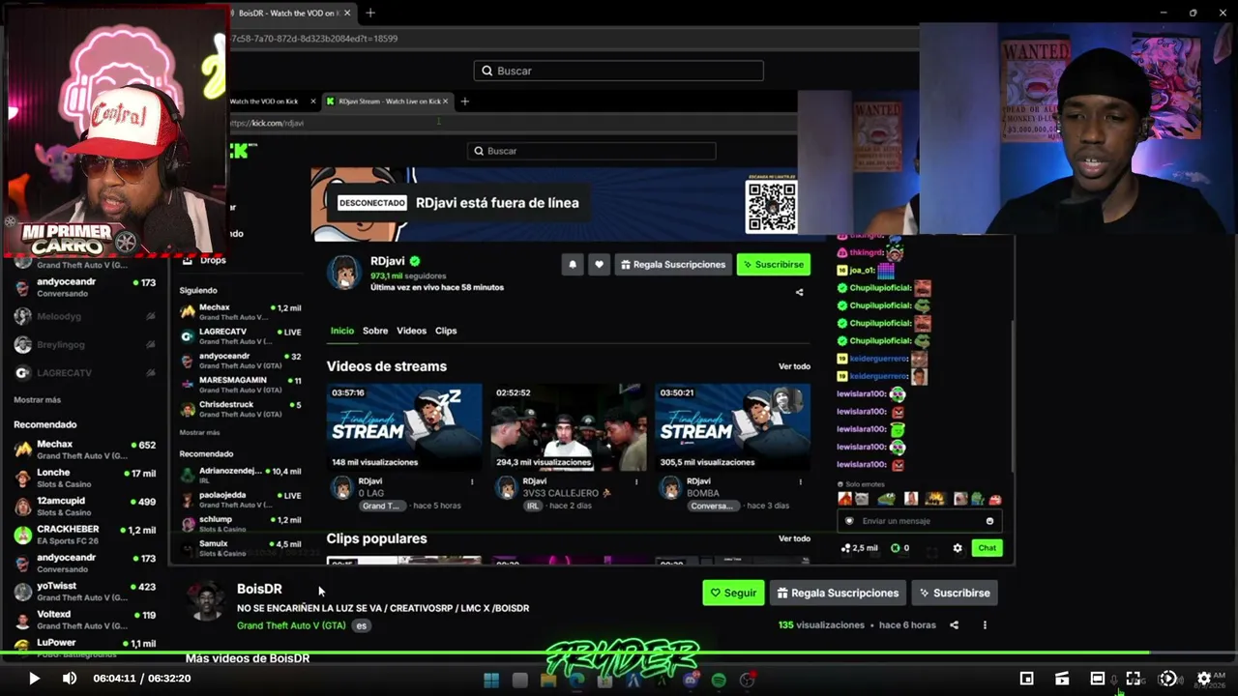The width and height of the screenshot is (1238, 696).
Task: Select the Inicio channel tab
Action: coord(342,331)
